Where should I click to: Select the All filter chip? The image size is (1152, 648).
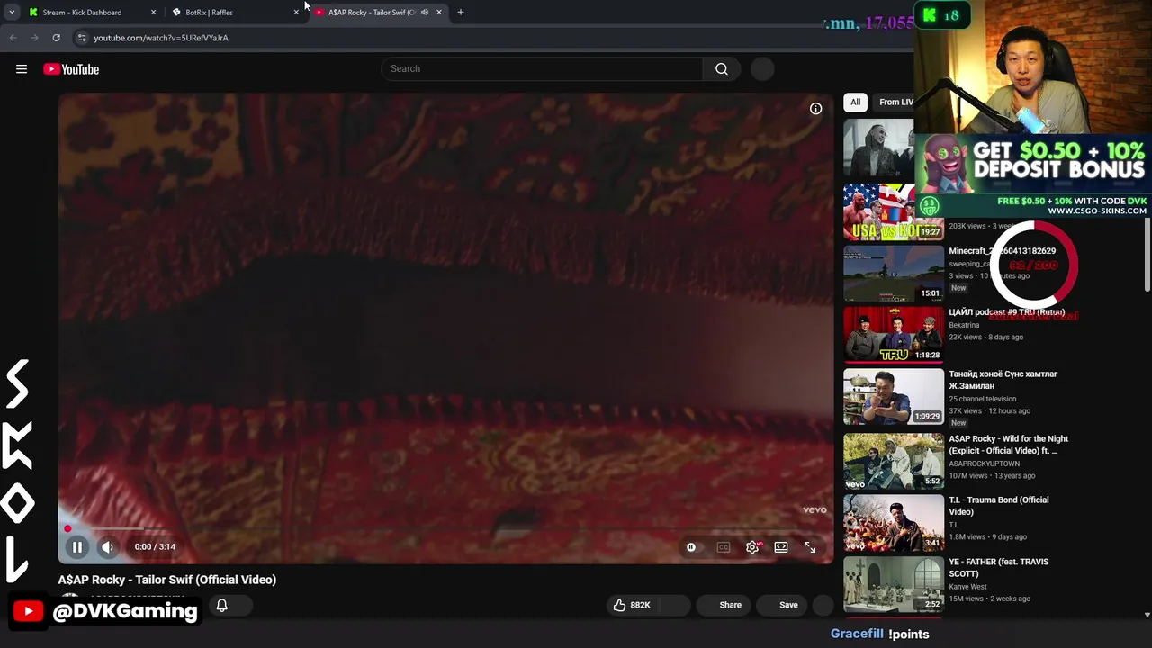click(x=856, y=102)
